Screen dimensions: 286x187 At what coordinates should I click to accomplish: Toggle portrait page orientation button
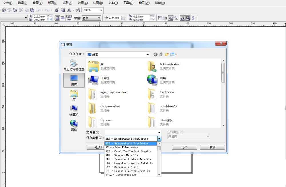[x=57, y=18]
